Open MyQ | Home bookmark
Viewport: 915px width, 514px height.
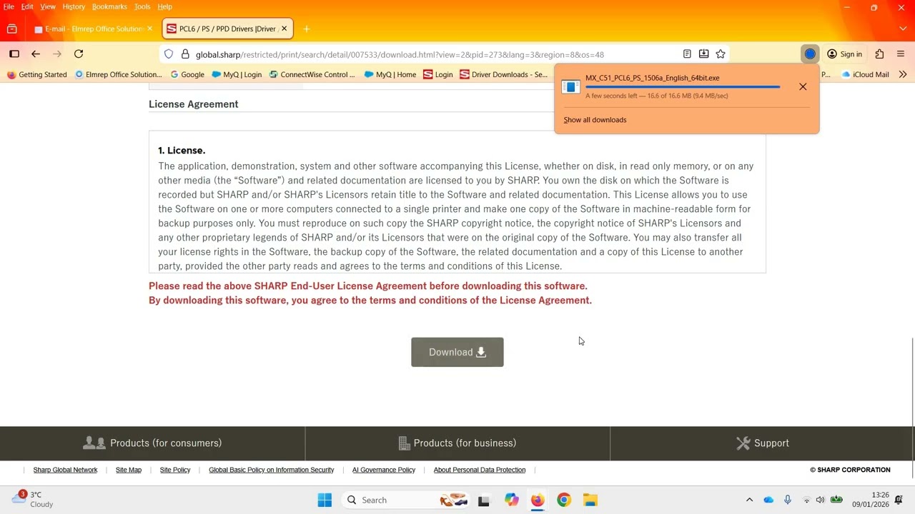click(x=390, y=74)
